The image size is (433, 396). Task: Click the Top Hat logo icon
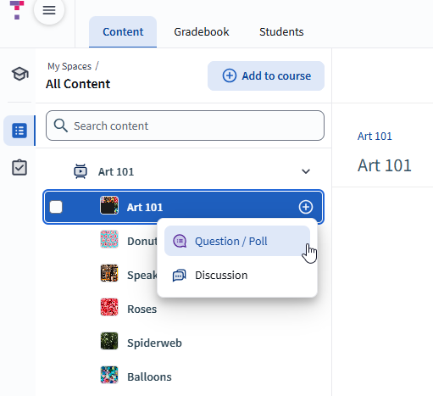17,10
